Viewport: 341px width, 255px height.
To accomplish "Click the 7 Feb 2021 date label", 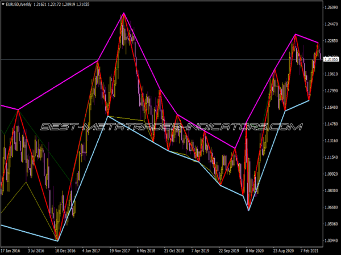I will (310, 251).
